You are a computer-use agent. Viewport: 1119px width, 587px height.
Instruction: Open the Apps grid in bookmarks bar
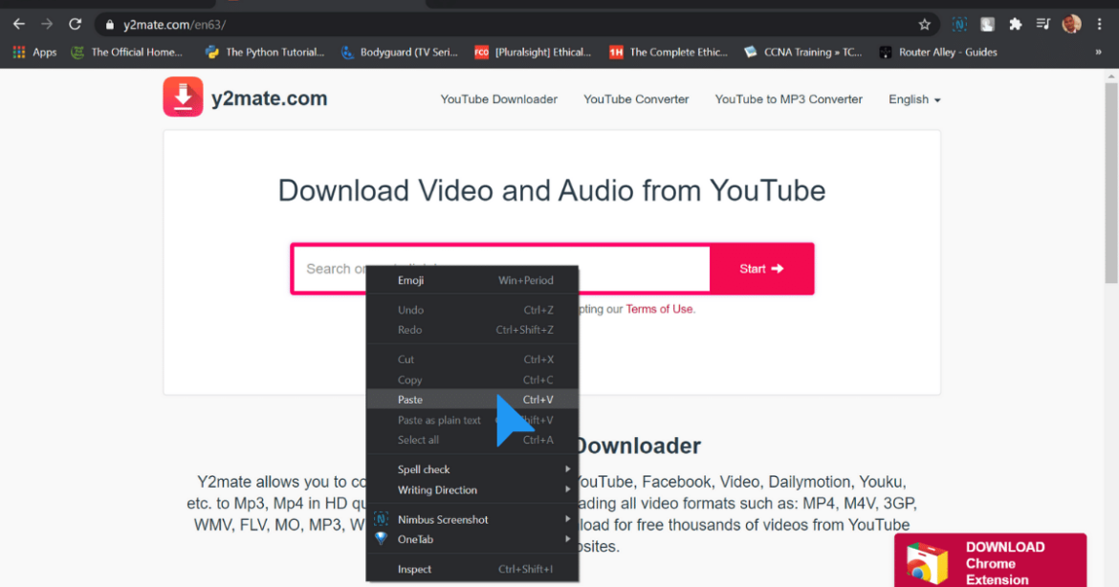pyautogui.click(x=34, y=53)
